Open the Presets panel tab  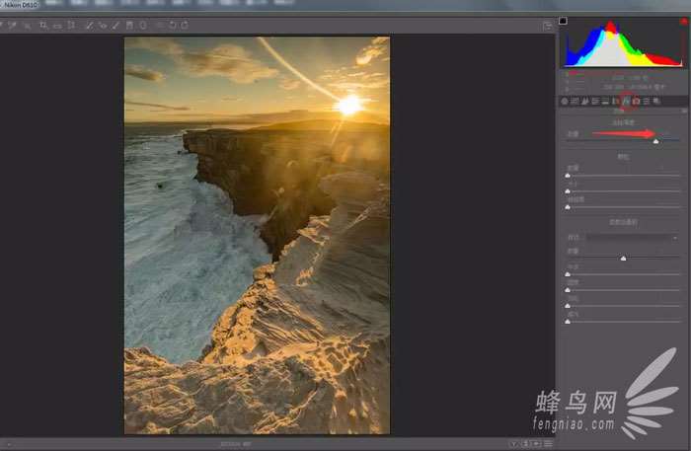646,102
